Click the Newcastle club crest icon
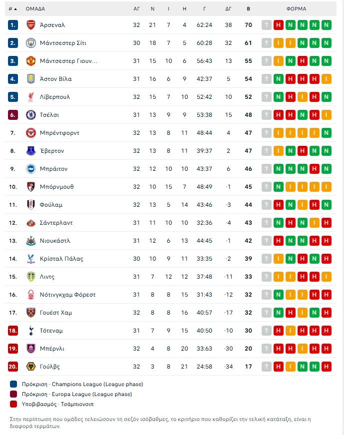This screenshot has height=435, width=344. pos(31,241)
